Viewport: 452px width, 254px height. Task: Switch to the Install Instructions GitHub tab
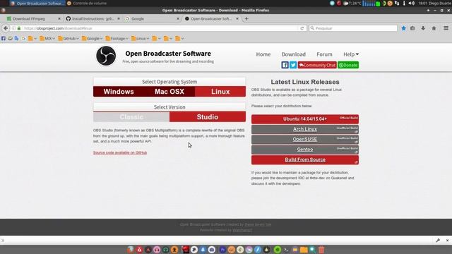93,19
